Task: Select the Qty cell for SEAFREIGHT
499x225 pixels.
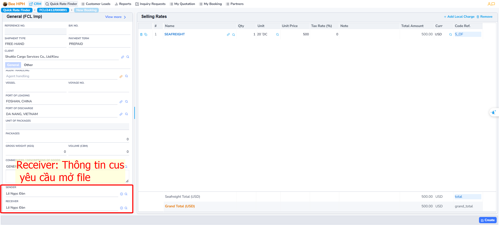Action: [x=246, y=34]
